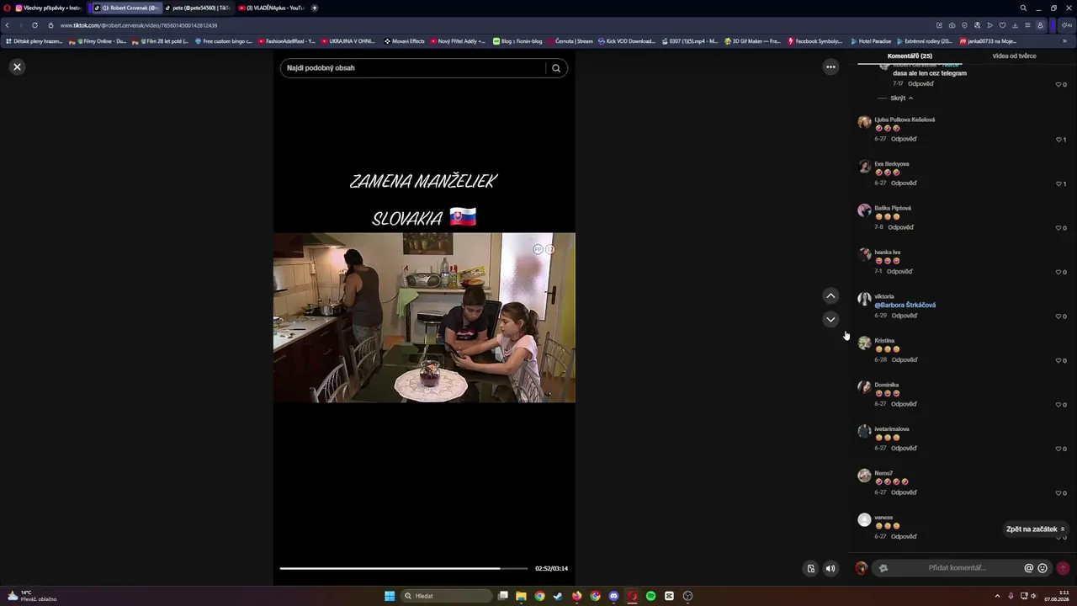Open Kristina's profile avatar

(x=864, y=343)
